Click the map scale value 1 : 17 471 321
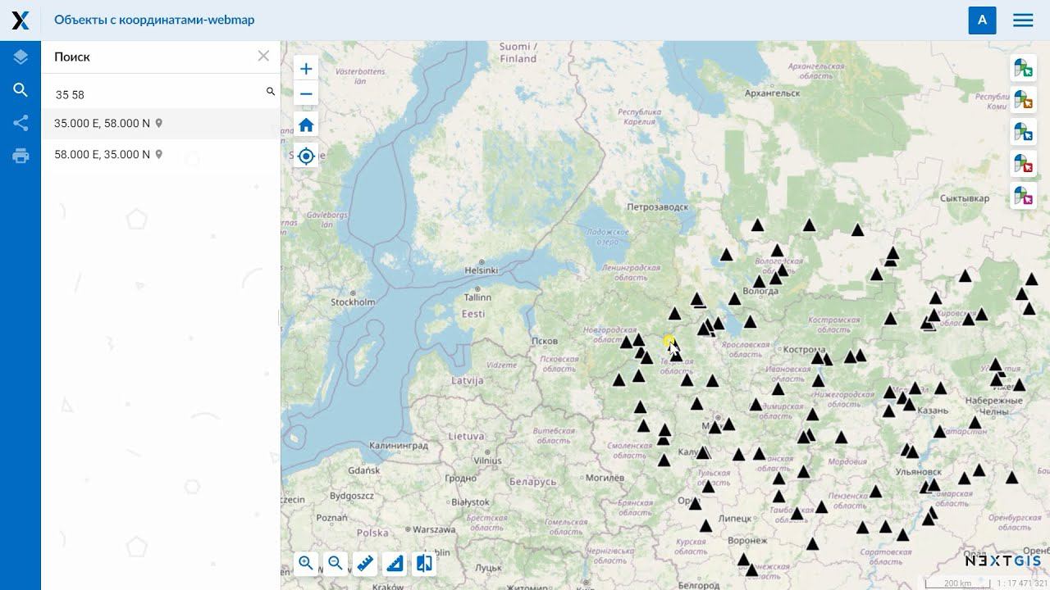1050x590 pixels. tap(1021, 583)
